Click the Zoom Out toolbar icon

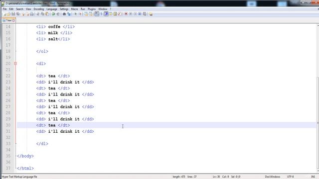[80, 14]
